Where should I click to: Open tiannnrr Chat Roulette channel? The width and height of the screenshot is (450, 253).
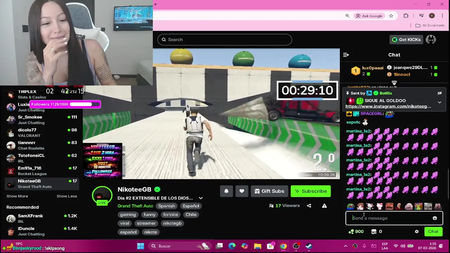pos(41,145)
